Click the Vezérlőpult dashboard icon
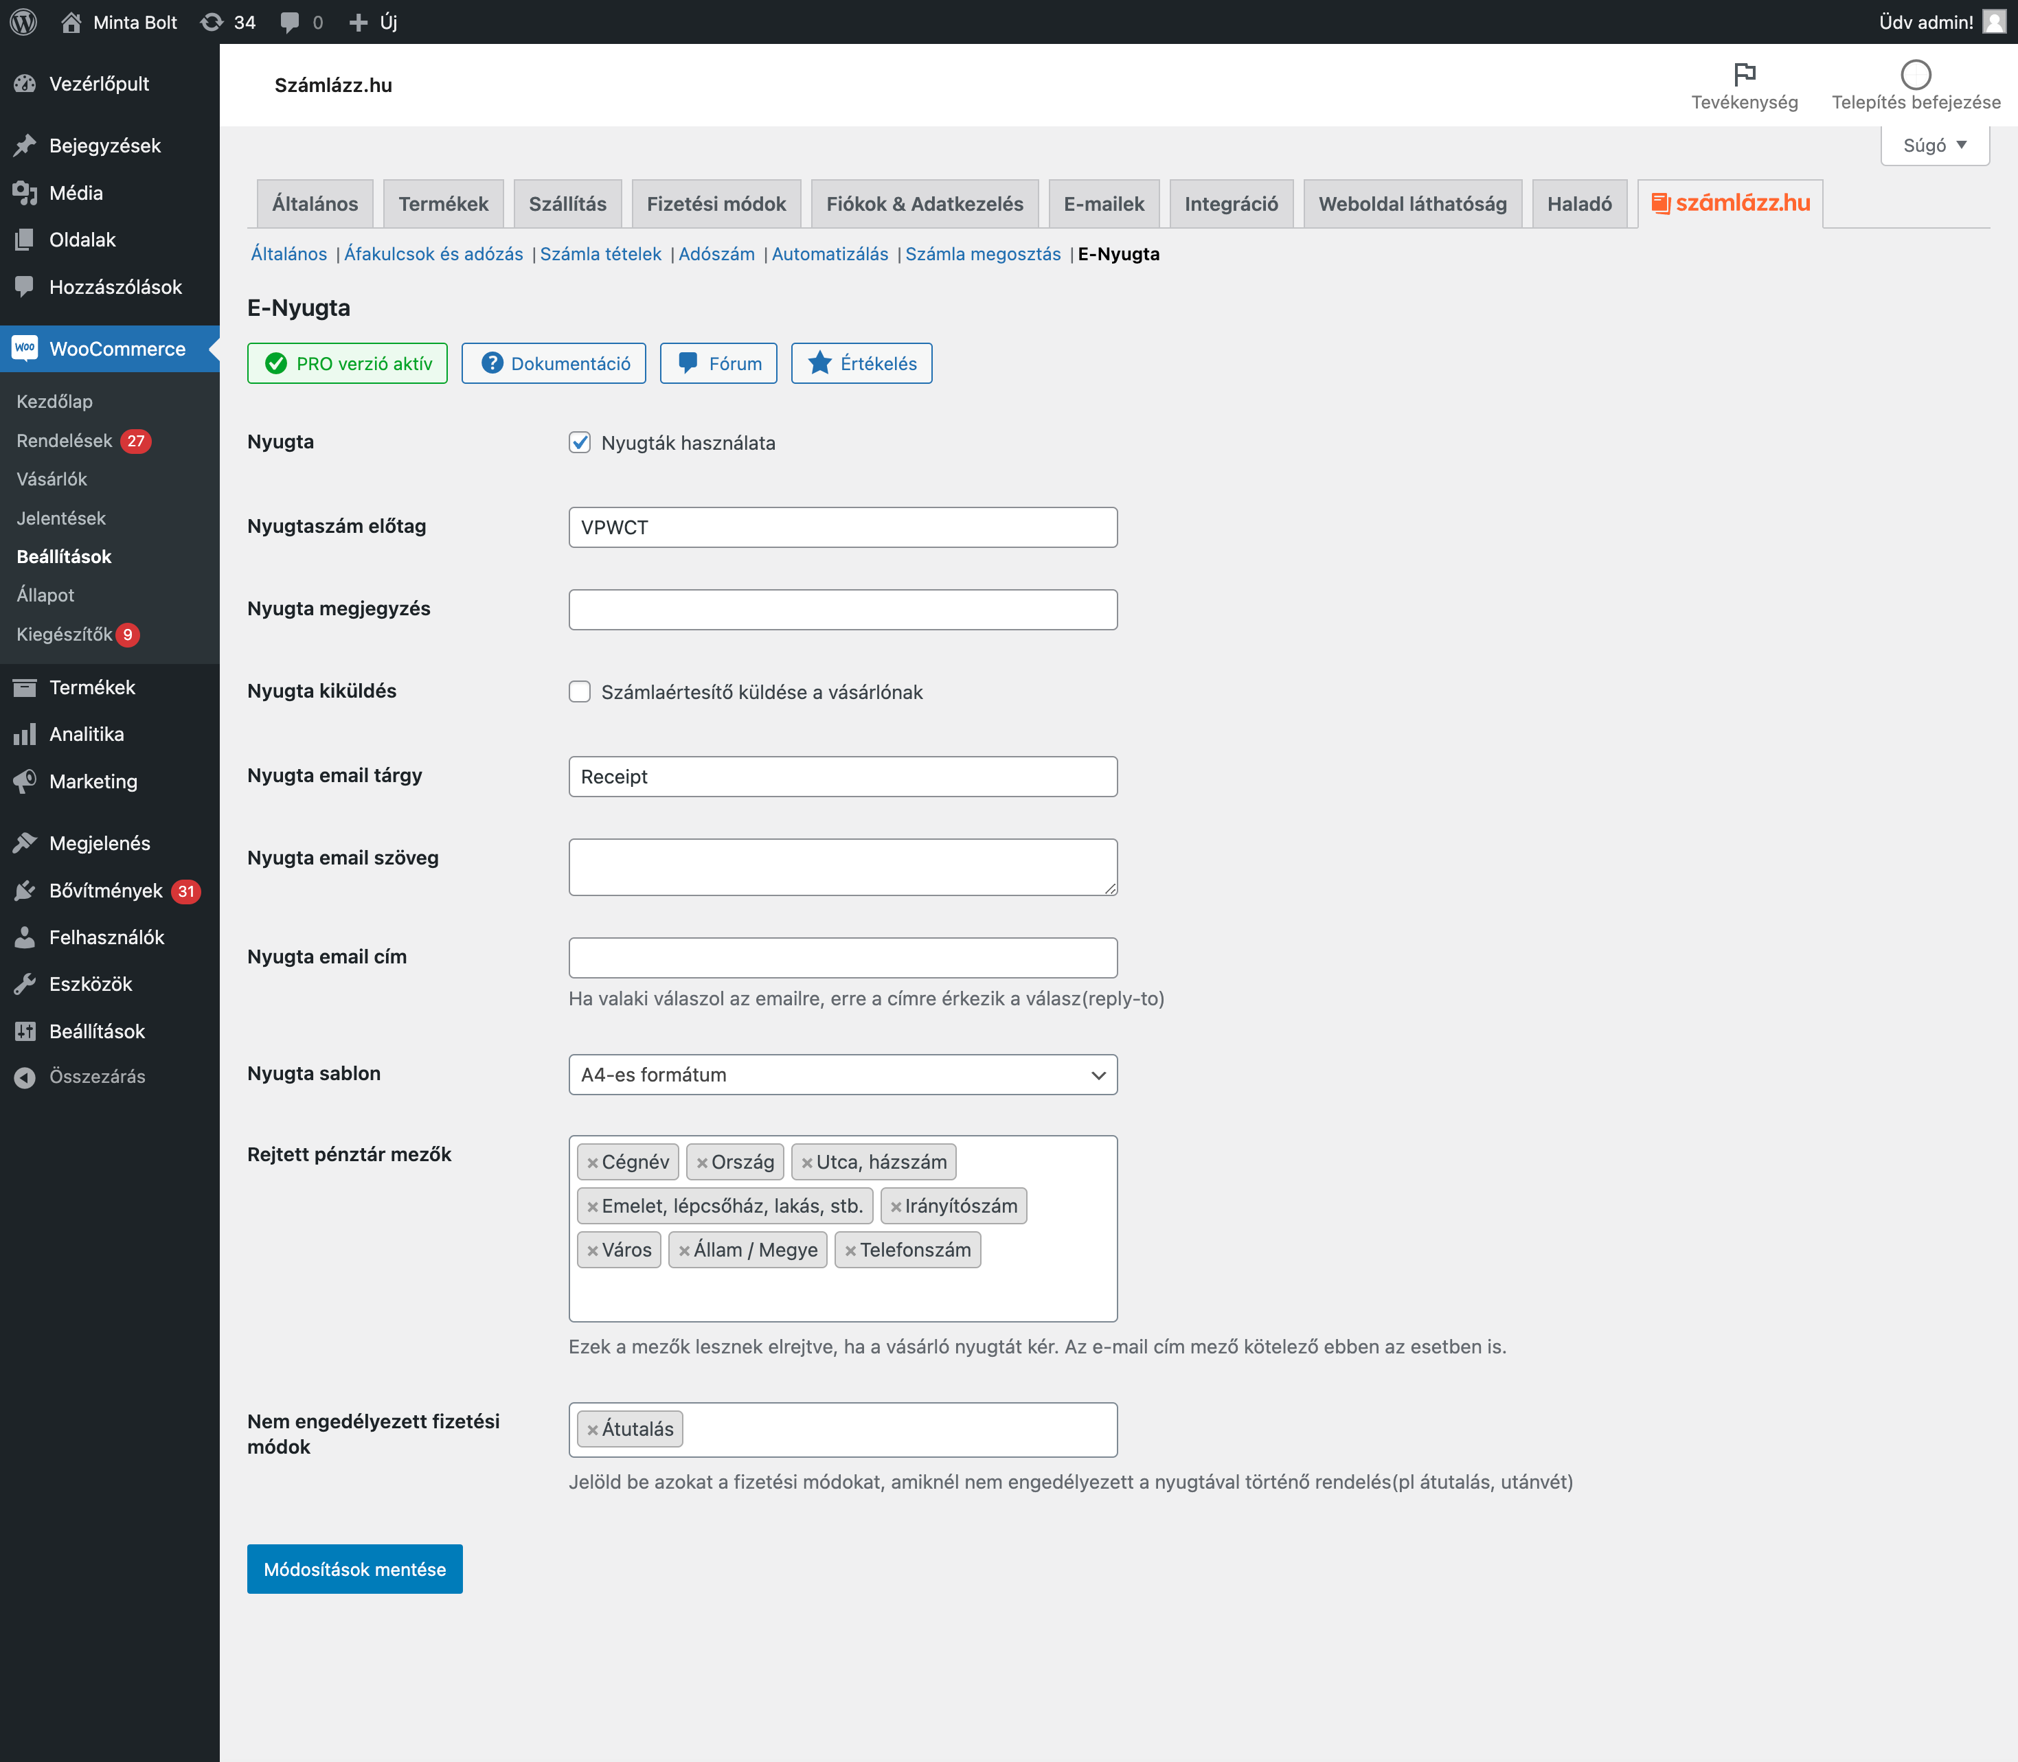This screenshot has height=1762, width=2018. pyautogui.click(x=25, y=84)
